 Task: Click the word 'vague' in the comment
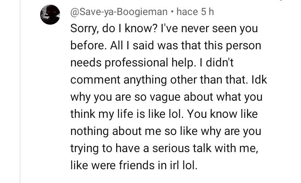click(165, 97)
